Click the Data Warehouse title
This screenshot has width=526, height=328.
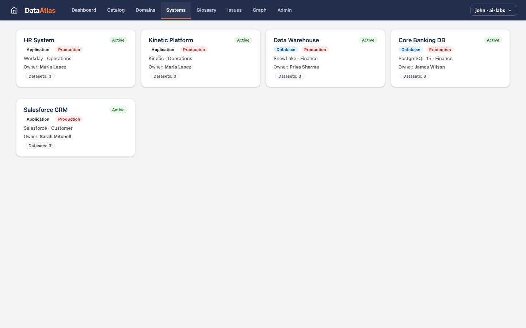296,40
